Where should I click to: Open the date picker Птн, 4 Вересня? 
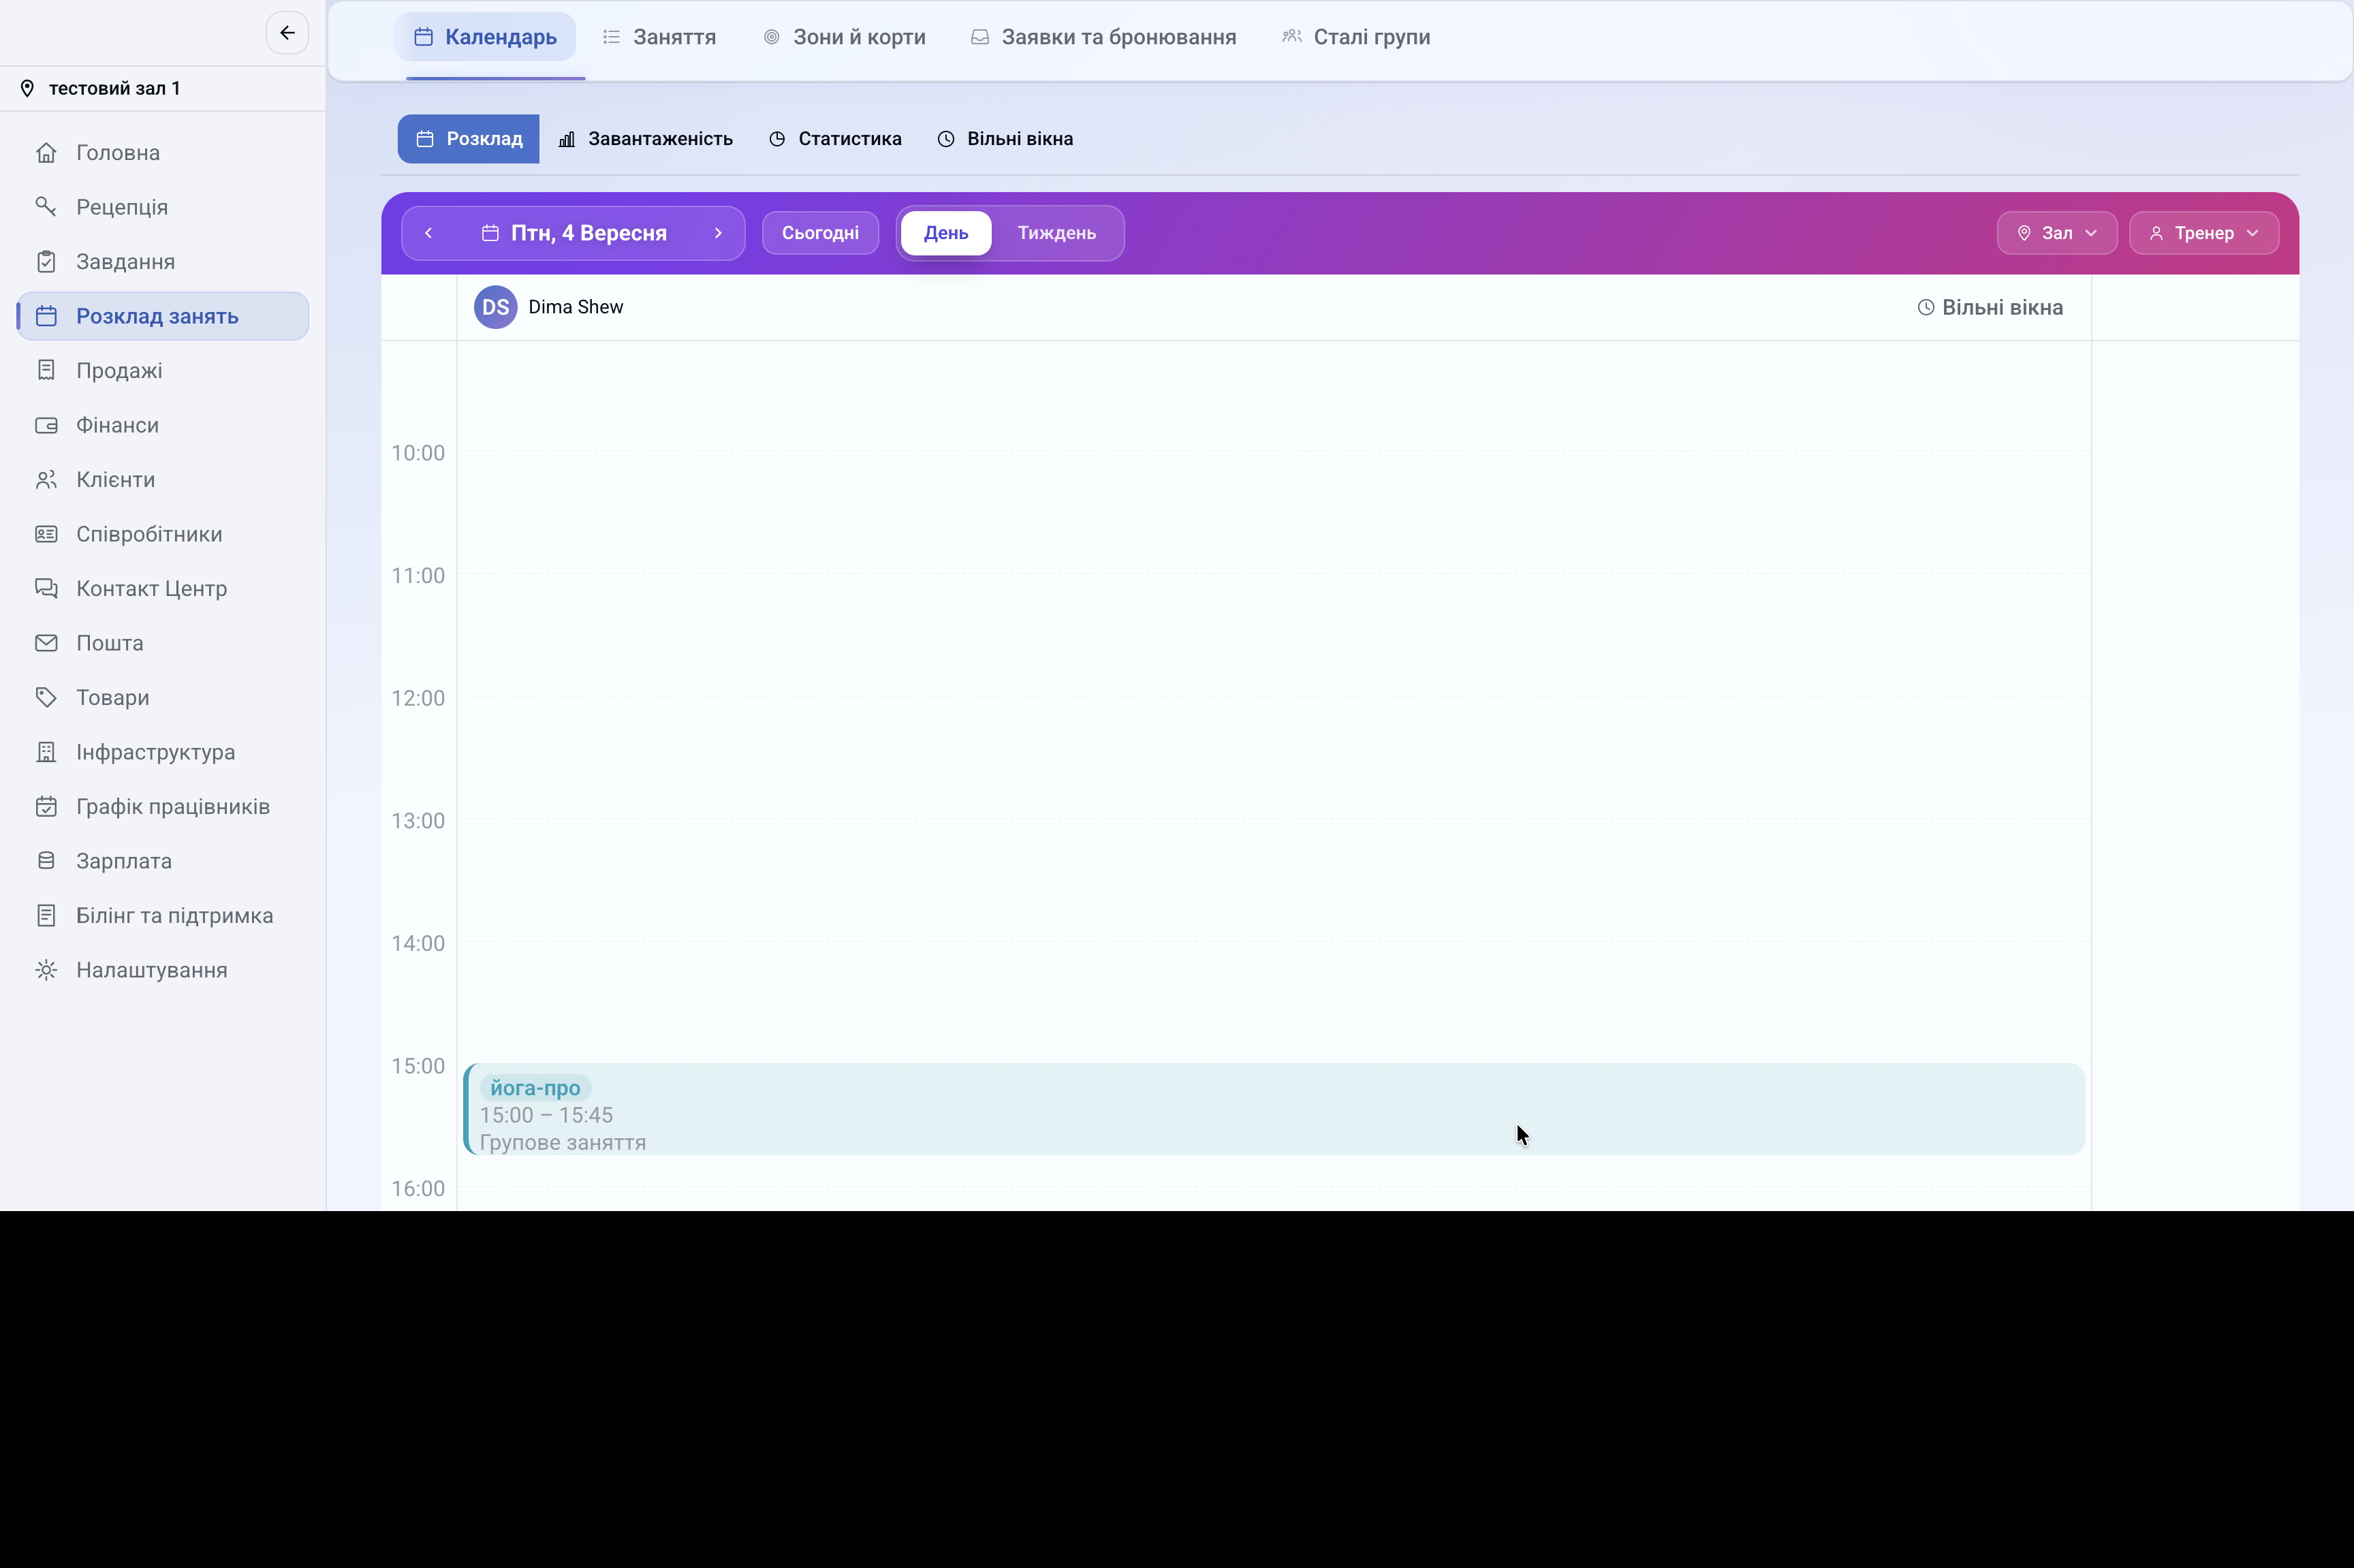tap(574, 233)
